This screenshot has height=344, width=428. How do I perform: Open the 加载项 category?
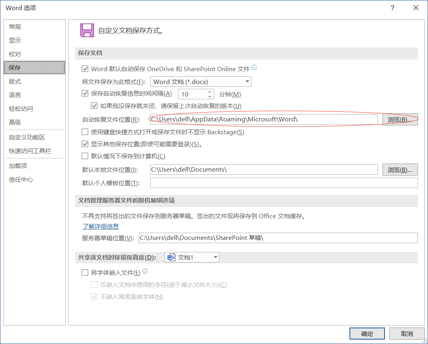(34, 166)
